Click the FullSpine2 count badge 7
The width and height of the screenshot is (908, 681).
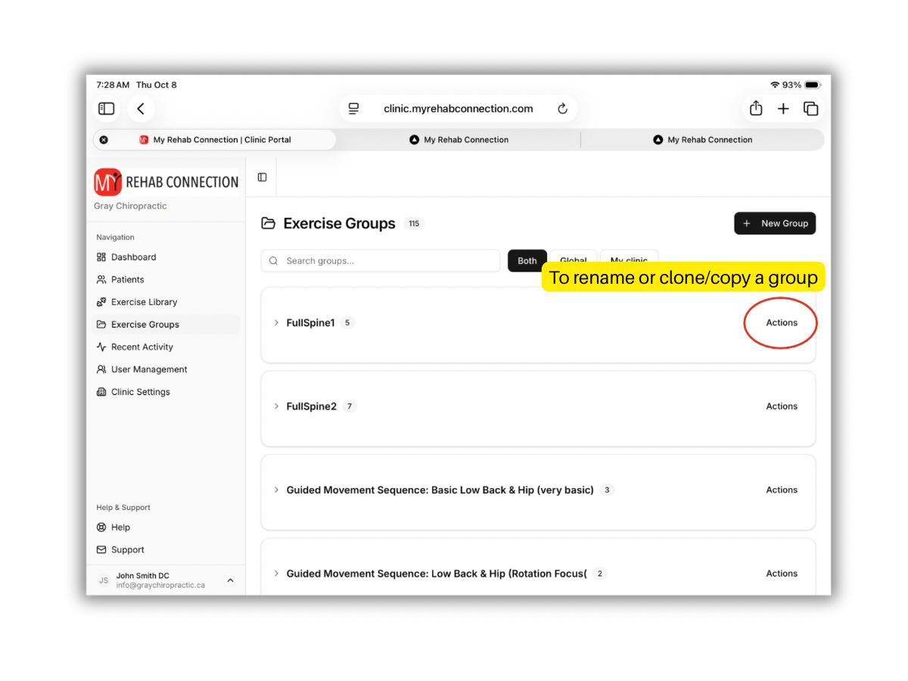coord(349,406)
